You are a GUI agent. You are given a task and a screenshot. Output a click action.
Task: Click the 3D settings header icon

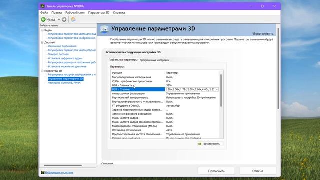click(104, 29)
